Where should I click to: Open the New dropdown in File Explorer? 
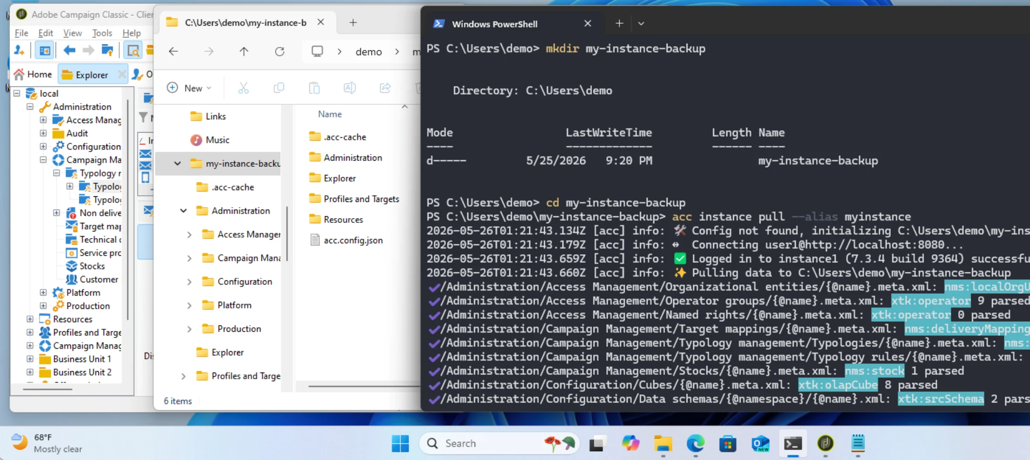[x=189, y=88]
